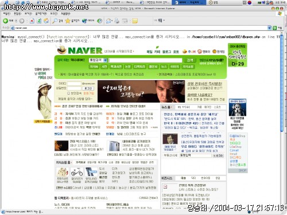Open Media with the globe icon
The width and height of the screenshot is (287, 215).
click(x=84, y=21)
